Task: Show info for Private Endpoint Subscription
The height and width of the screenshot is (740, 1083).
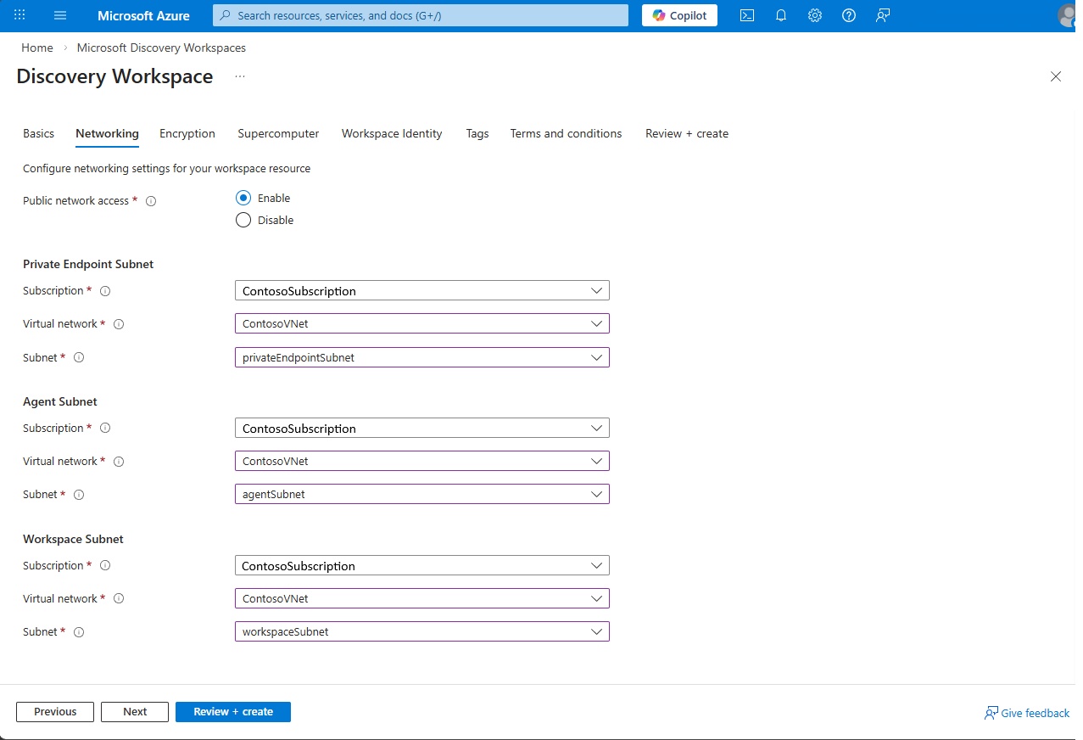Action: point(105,291)
